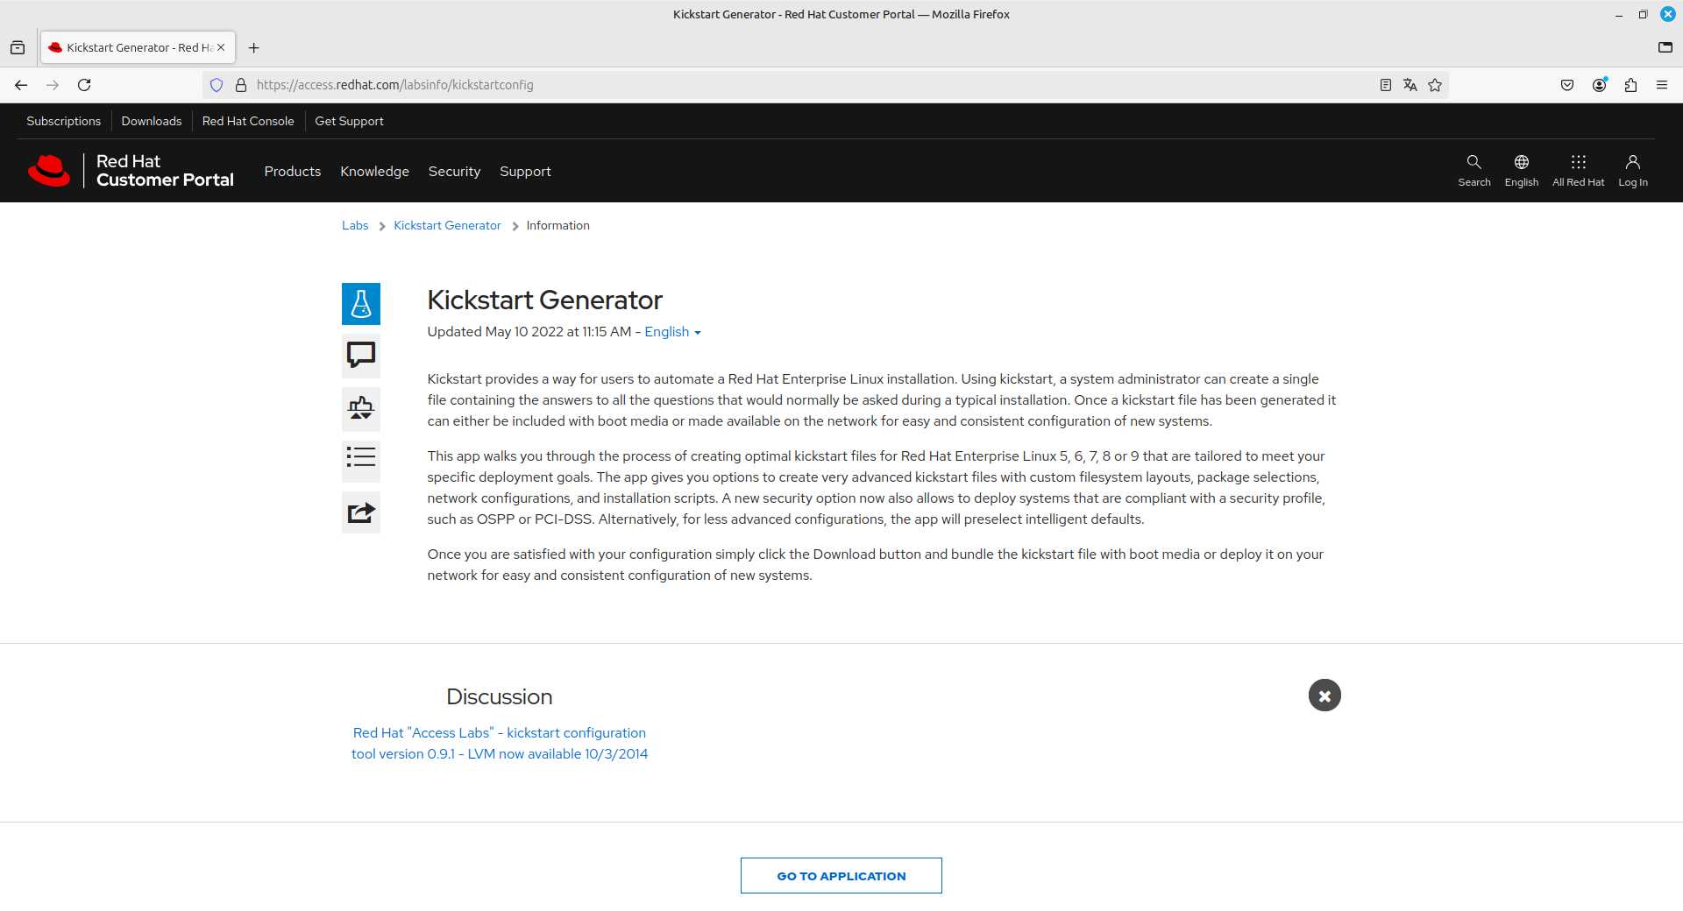
Task: Go back with browser back arrow
Action: point(21,85)
